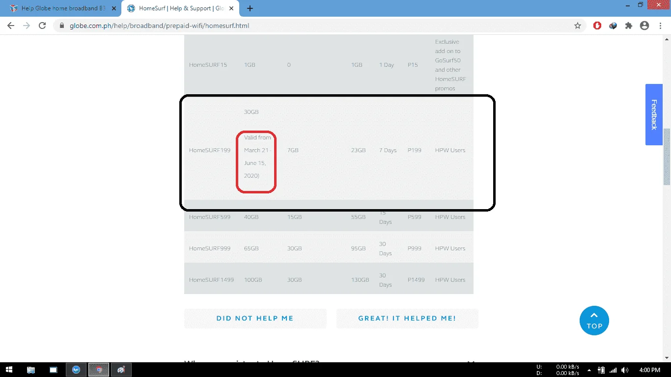Screen dimensions: 671x377
Task: Click the 30GB cell in HomeSURF199 row
Action: (251, 112)
